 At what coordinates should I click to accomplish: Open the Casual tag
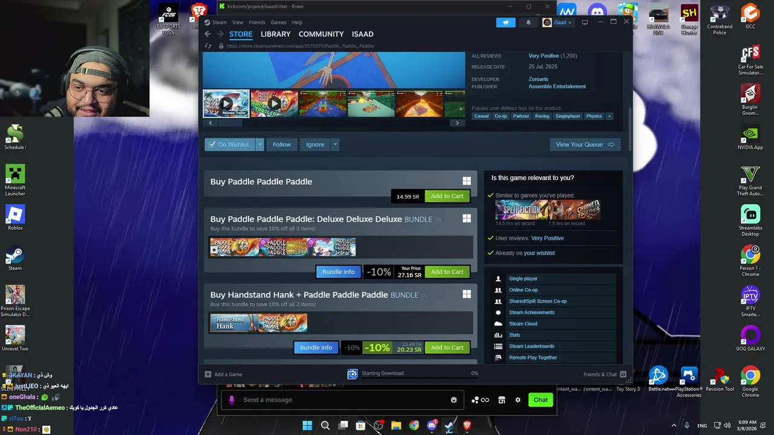(481, 116)
